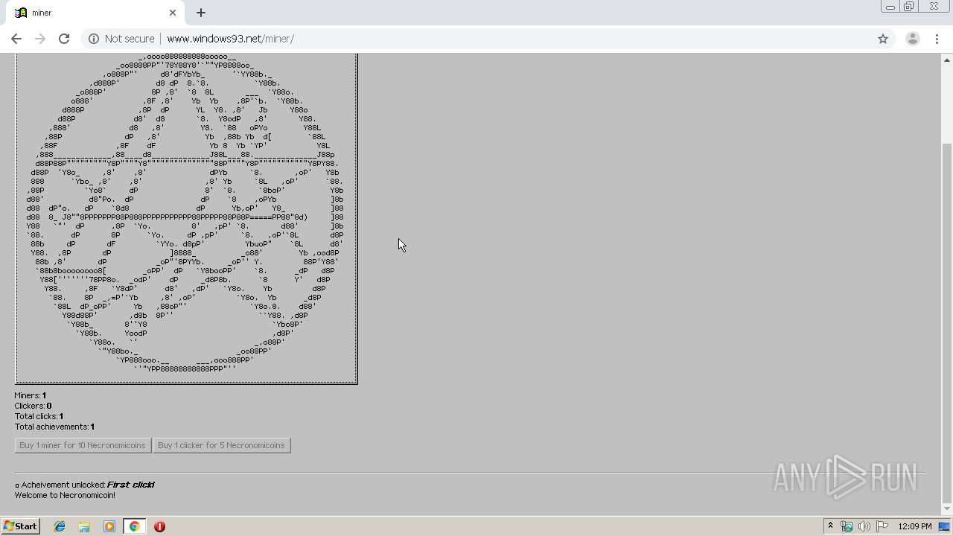Open the Chrome three-dot menu
This screenshot has height=536, width=953.
937,39
